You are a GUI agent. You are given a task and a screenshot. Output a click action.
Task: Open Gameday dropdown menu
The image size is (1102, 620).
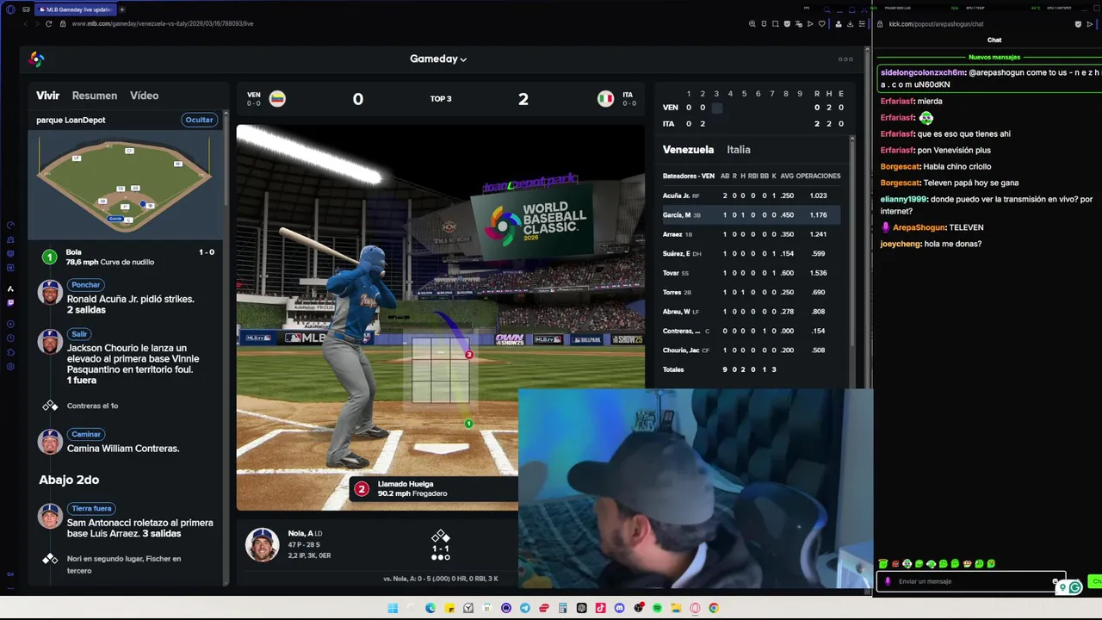click(438, 59)
